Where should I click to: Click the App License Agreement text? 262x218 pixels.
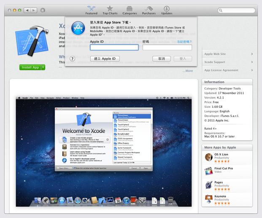(x=221, y=70)
